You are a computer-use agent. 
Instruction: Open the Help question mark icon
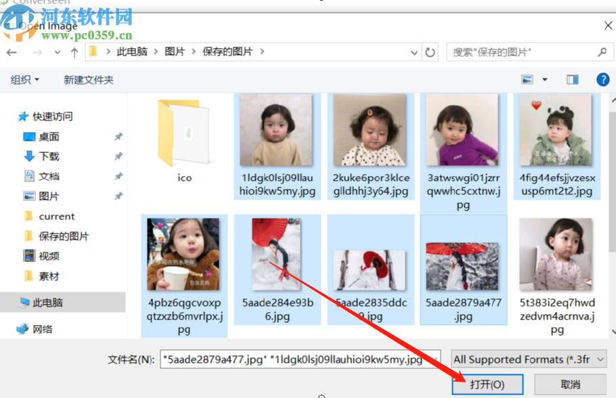pyautogui.click(x=602, y=79)
